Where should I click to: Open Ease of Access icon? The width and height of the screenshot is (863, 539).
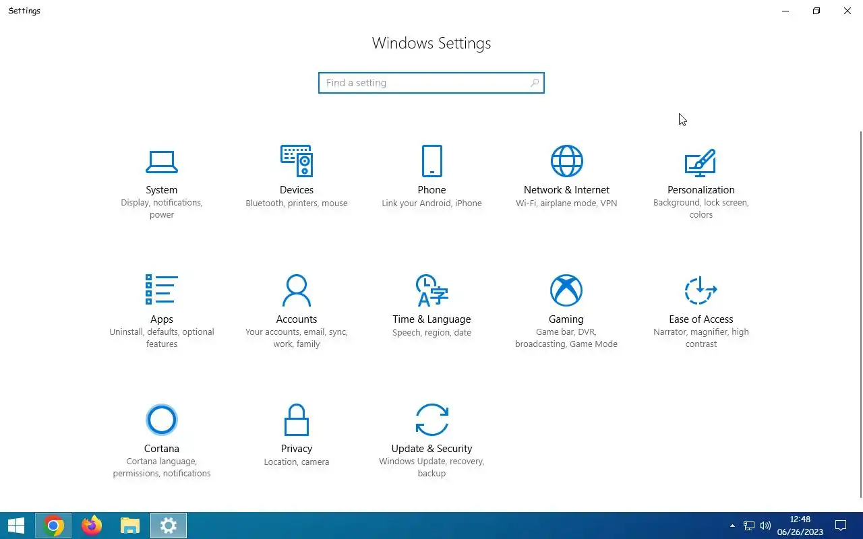click(x=701, y=290)
